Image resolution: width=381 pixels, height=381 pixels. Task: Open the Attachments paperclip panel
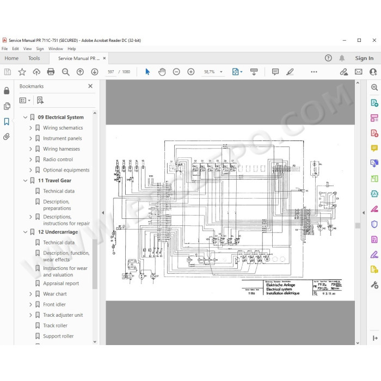coord(7,137)
